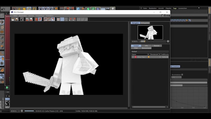
Task: Click the status bar render progress bar
Action: pos(29,111)
